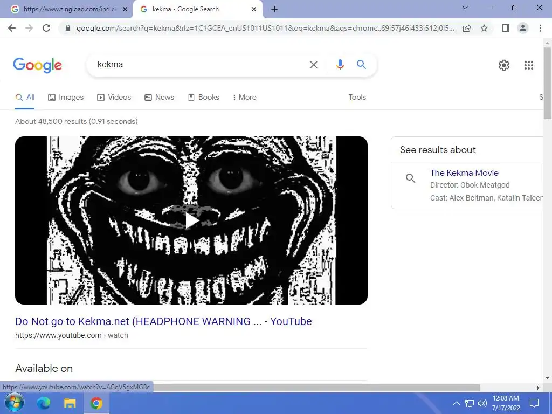This screenshot has height=414, width=552.
Task: Switch to Images results
Action: pyautogui.click(x=66, y=98)
